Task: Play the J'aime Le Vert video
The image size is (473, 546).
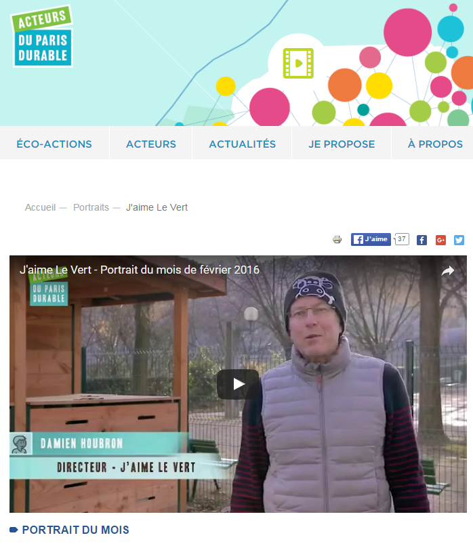Action: [239, 384]
